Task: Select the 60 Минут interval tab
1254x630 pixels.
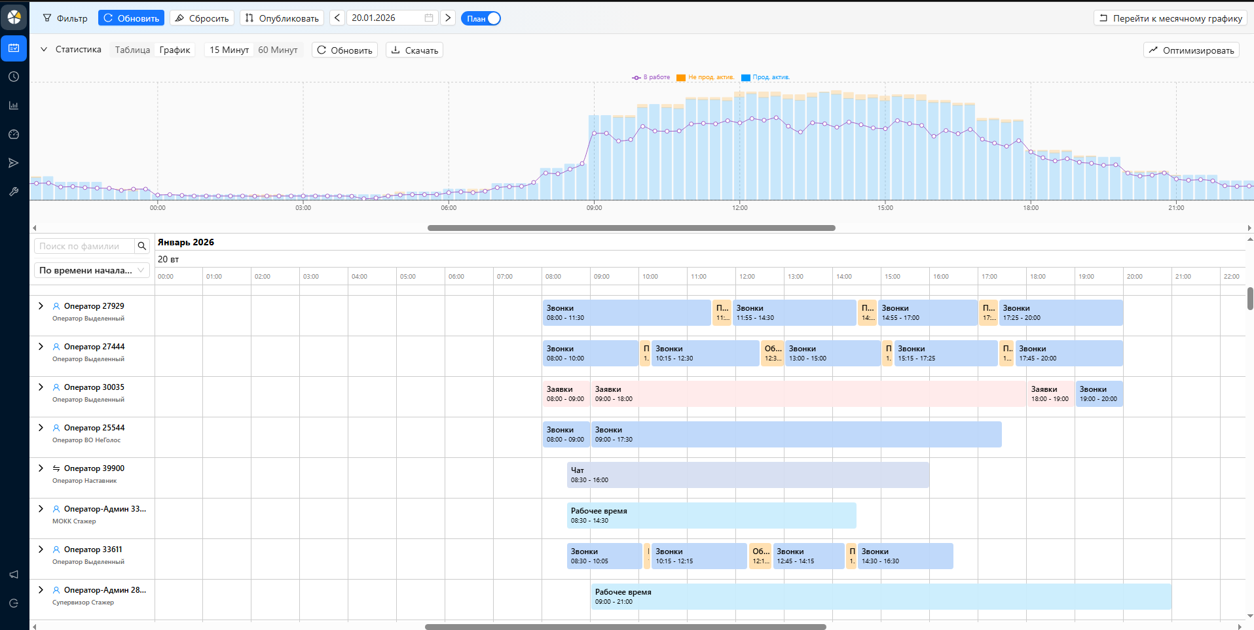Action: (x=278, y=50)
